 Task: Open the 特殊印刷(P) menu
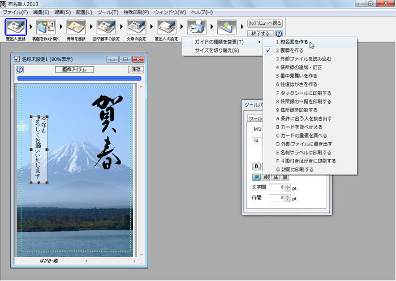click(136, 12)
